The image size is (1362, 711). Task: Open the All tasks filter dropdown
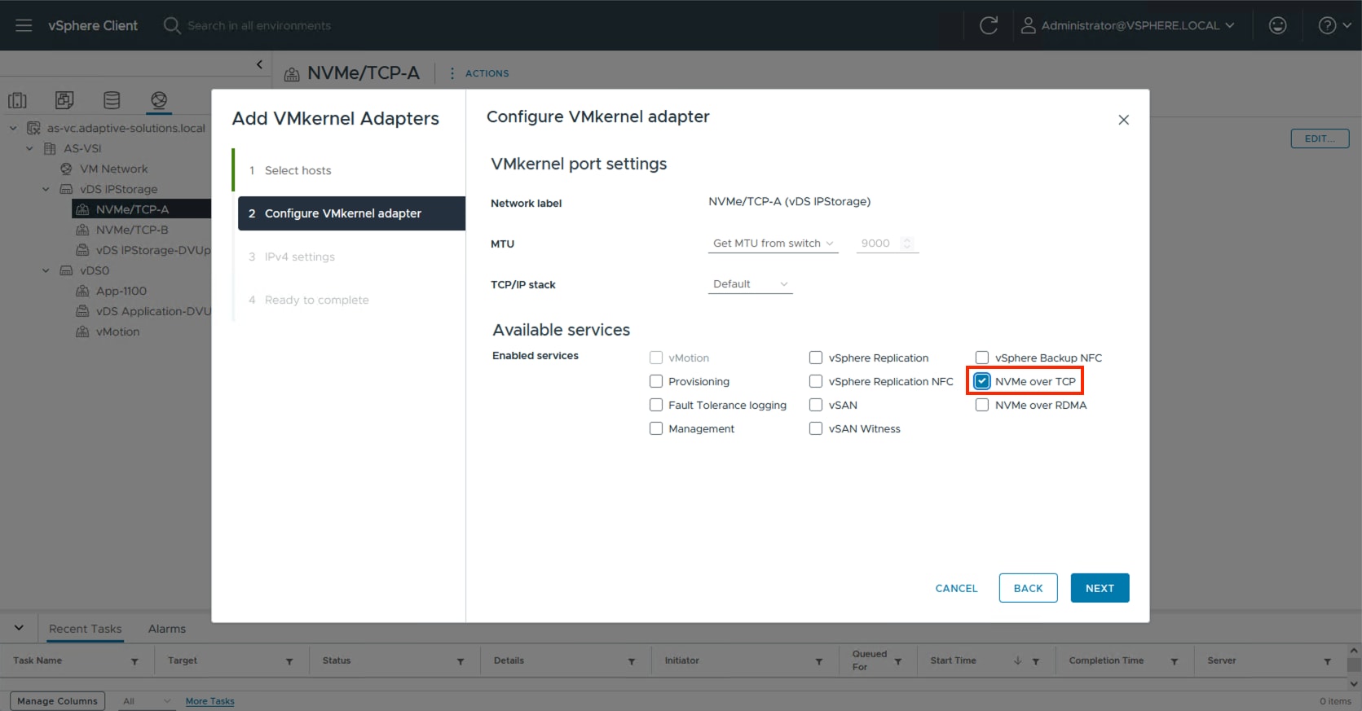tap(147, 701)
